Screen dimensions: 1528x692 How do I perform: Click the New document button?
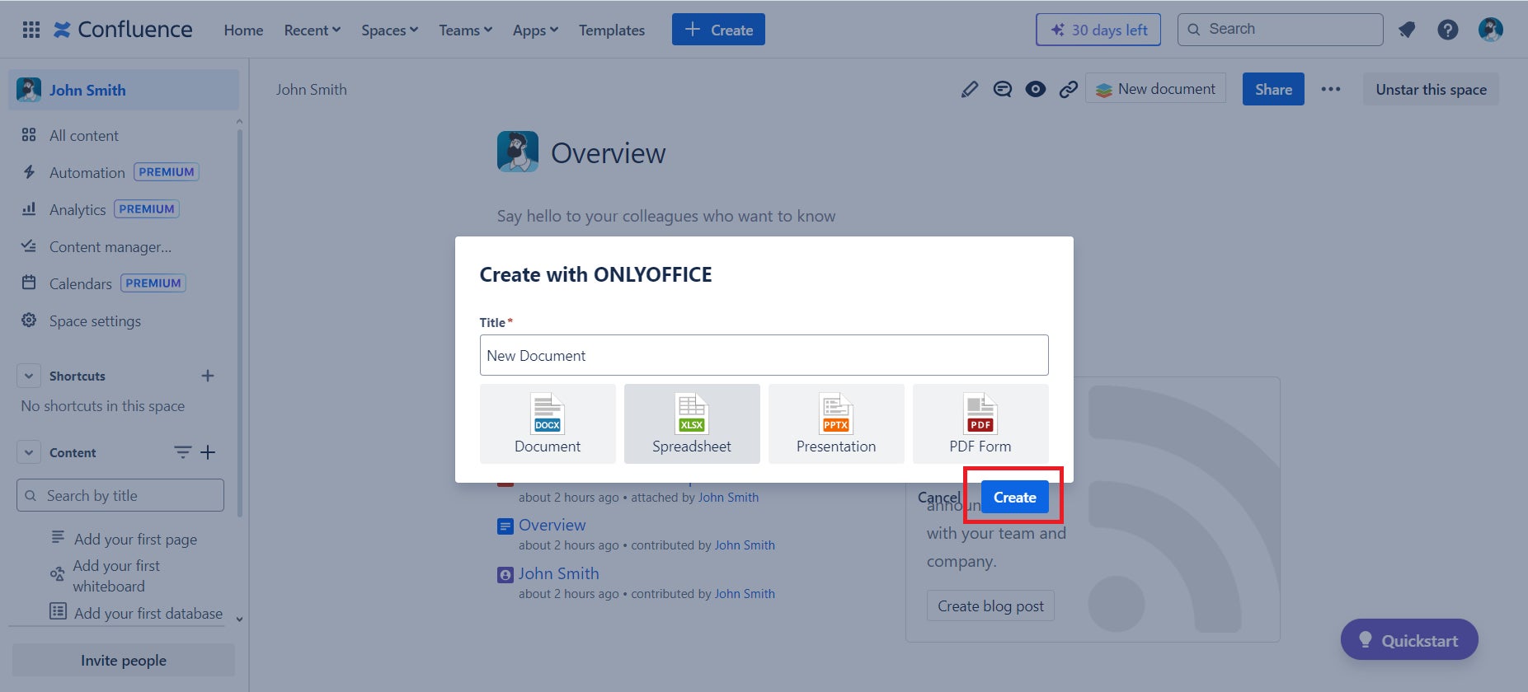[1155, 89]
